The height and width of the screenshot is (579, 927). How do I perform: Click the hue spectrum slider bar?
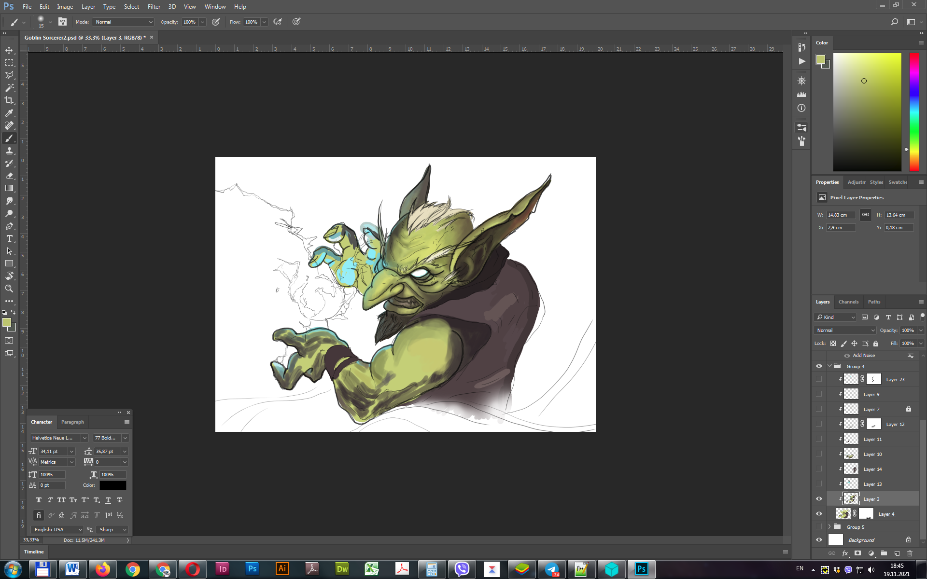[x=914, y=112]
